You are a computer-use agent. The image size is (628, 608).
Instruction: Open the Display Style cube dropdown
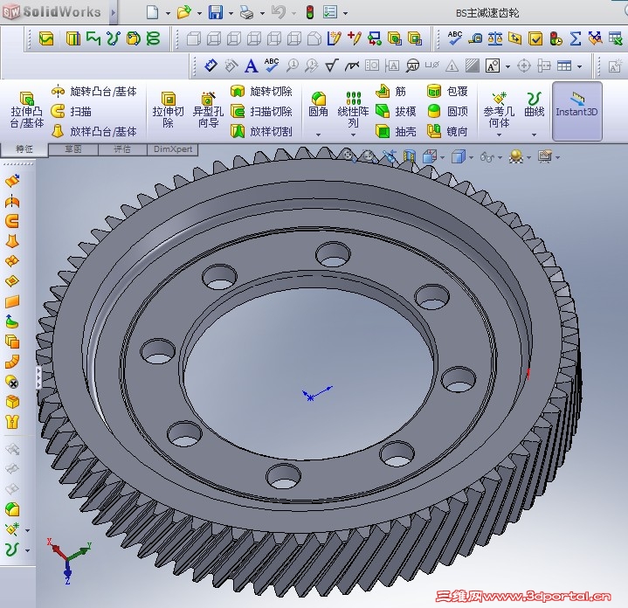(x=471, y=158)
